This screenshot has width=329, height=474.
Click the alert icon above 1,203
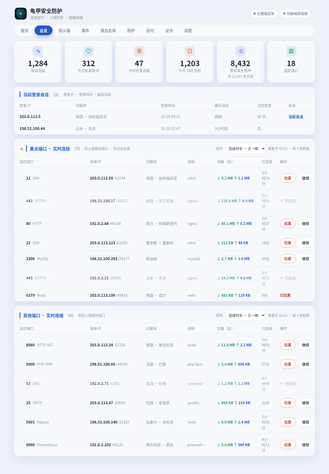190,51
